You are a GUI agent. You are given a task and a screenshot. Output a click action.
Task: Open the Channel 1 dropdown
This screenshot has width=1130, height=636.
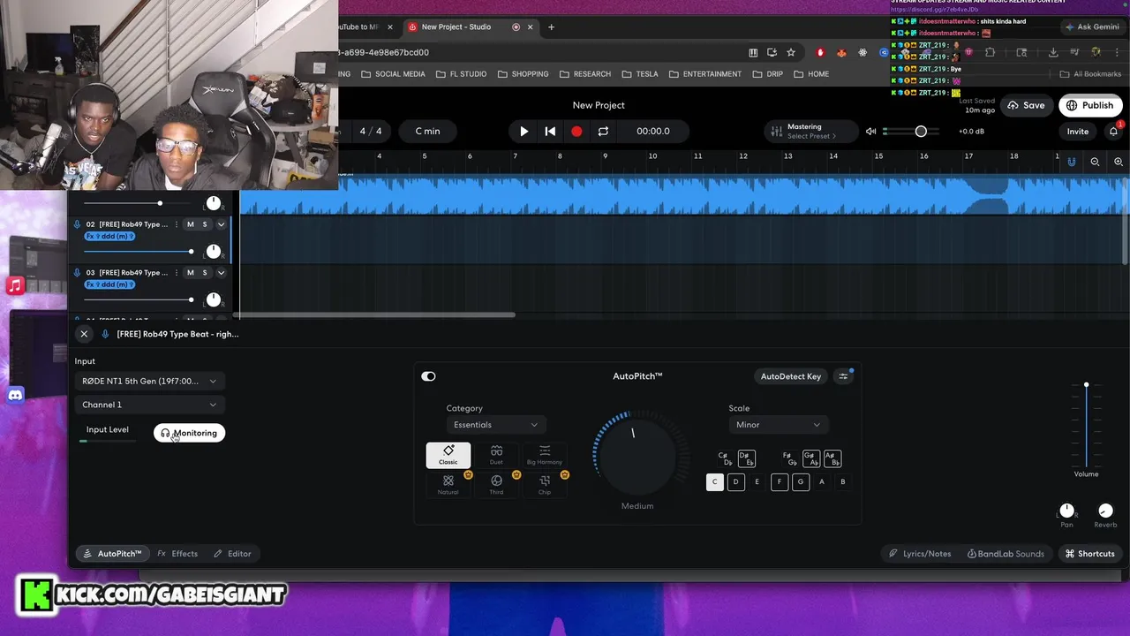pyautogui.click(x=149, y=405)
